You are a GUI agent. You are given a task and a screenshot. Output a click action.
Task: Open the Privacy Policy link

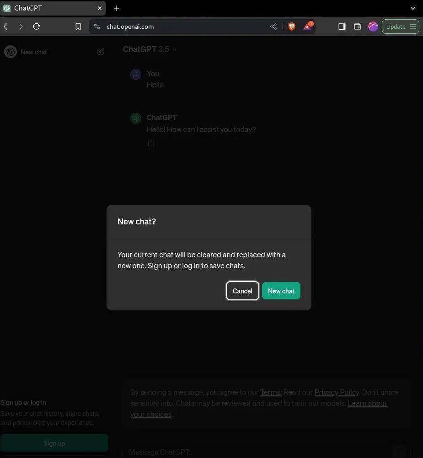click(337, 392)
